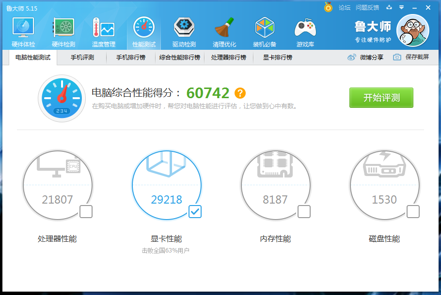441x295 pixels.
Task: Switch to 手机排行榜 tab
Action: click(131, 58)
